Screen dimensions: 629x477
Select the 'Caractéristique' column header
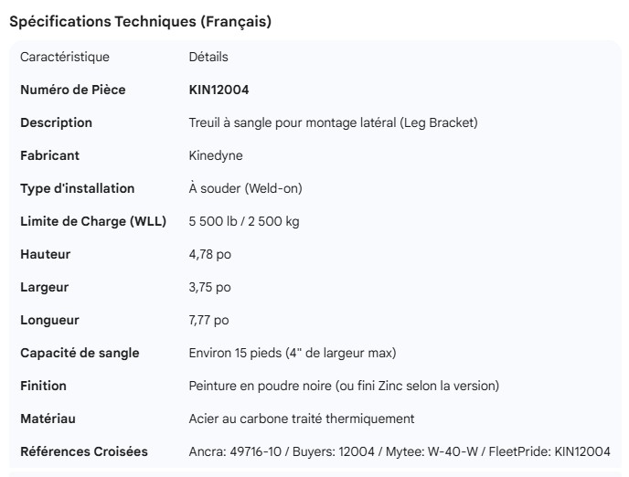[x=65, y=57]
